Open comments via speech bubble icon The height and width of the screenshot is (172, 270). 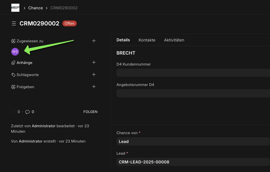(x=27, y=112)
